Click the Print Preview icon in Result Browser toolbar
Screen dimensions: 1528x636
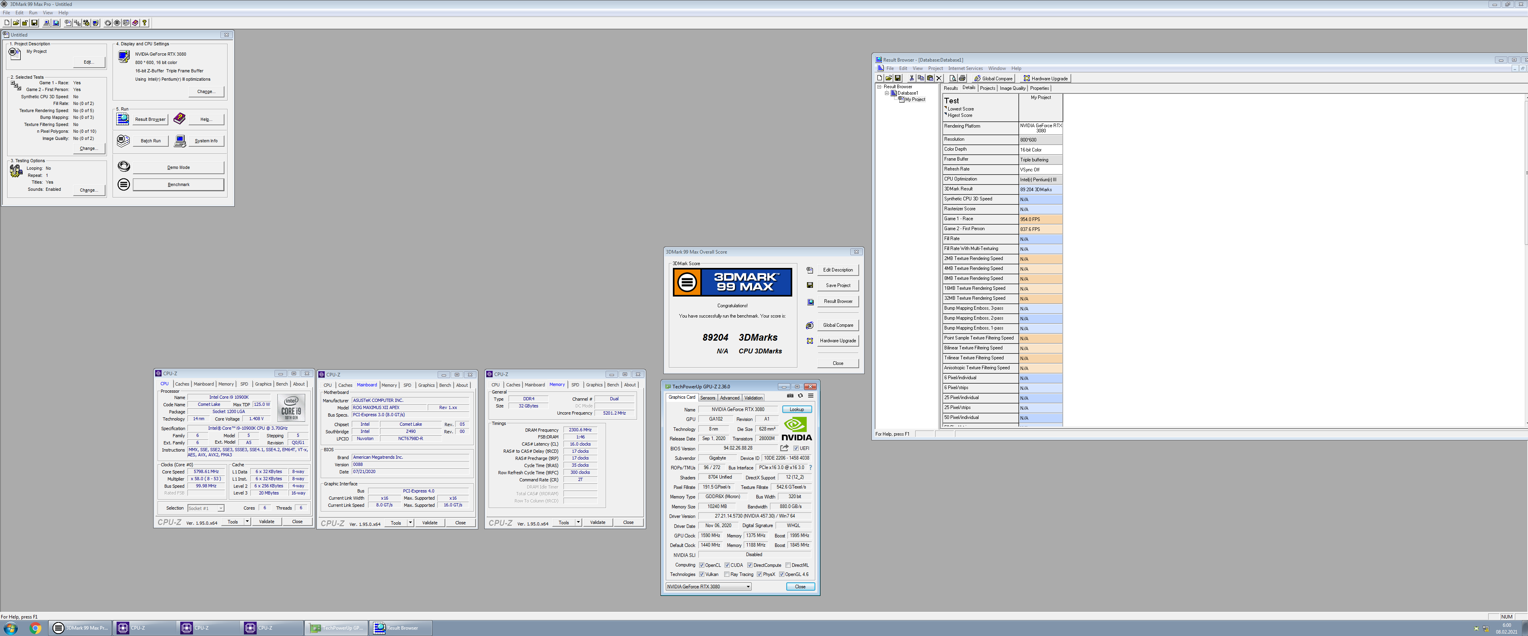pyautogui.click(x=953, y=78)
